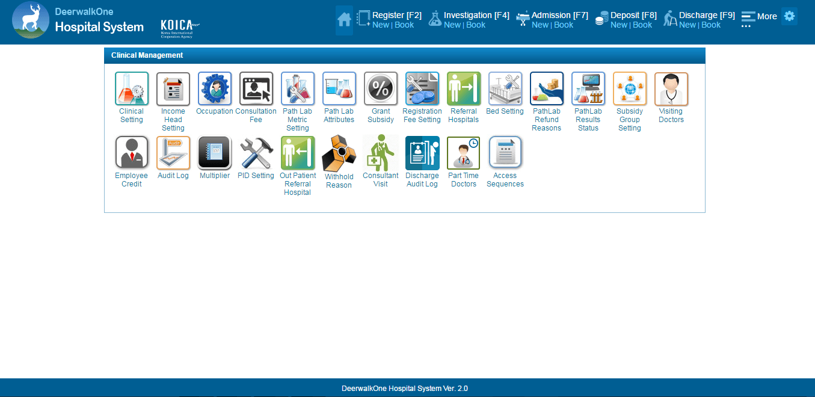Click the 'Part Time Doctors' label text

tap(464, 180)
